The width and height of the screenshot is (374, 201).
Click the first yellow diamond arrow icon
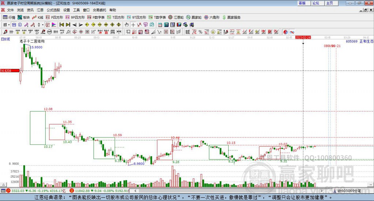coord(87,25)
